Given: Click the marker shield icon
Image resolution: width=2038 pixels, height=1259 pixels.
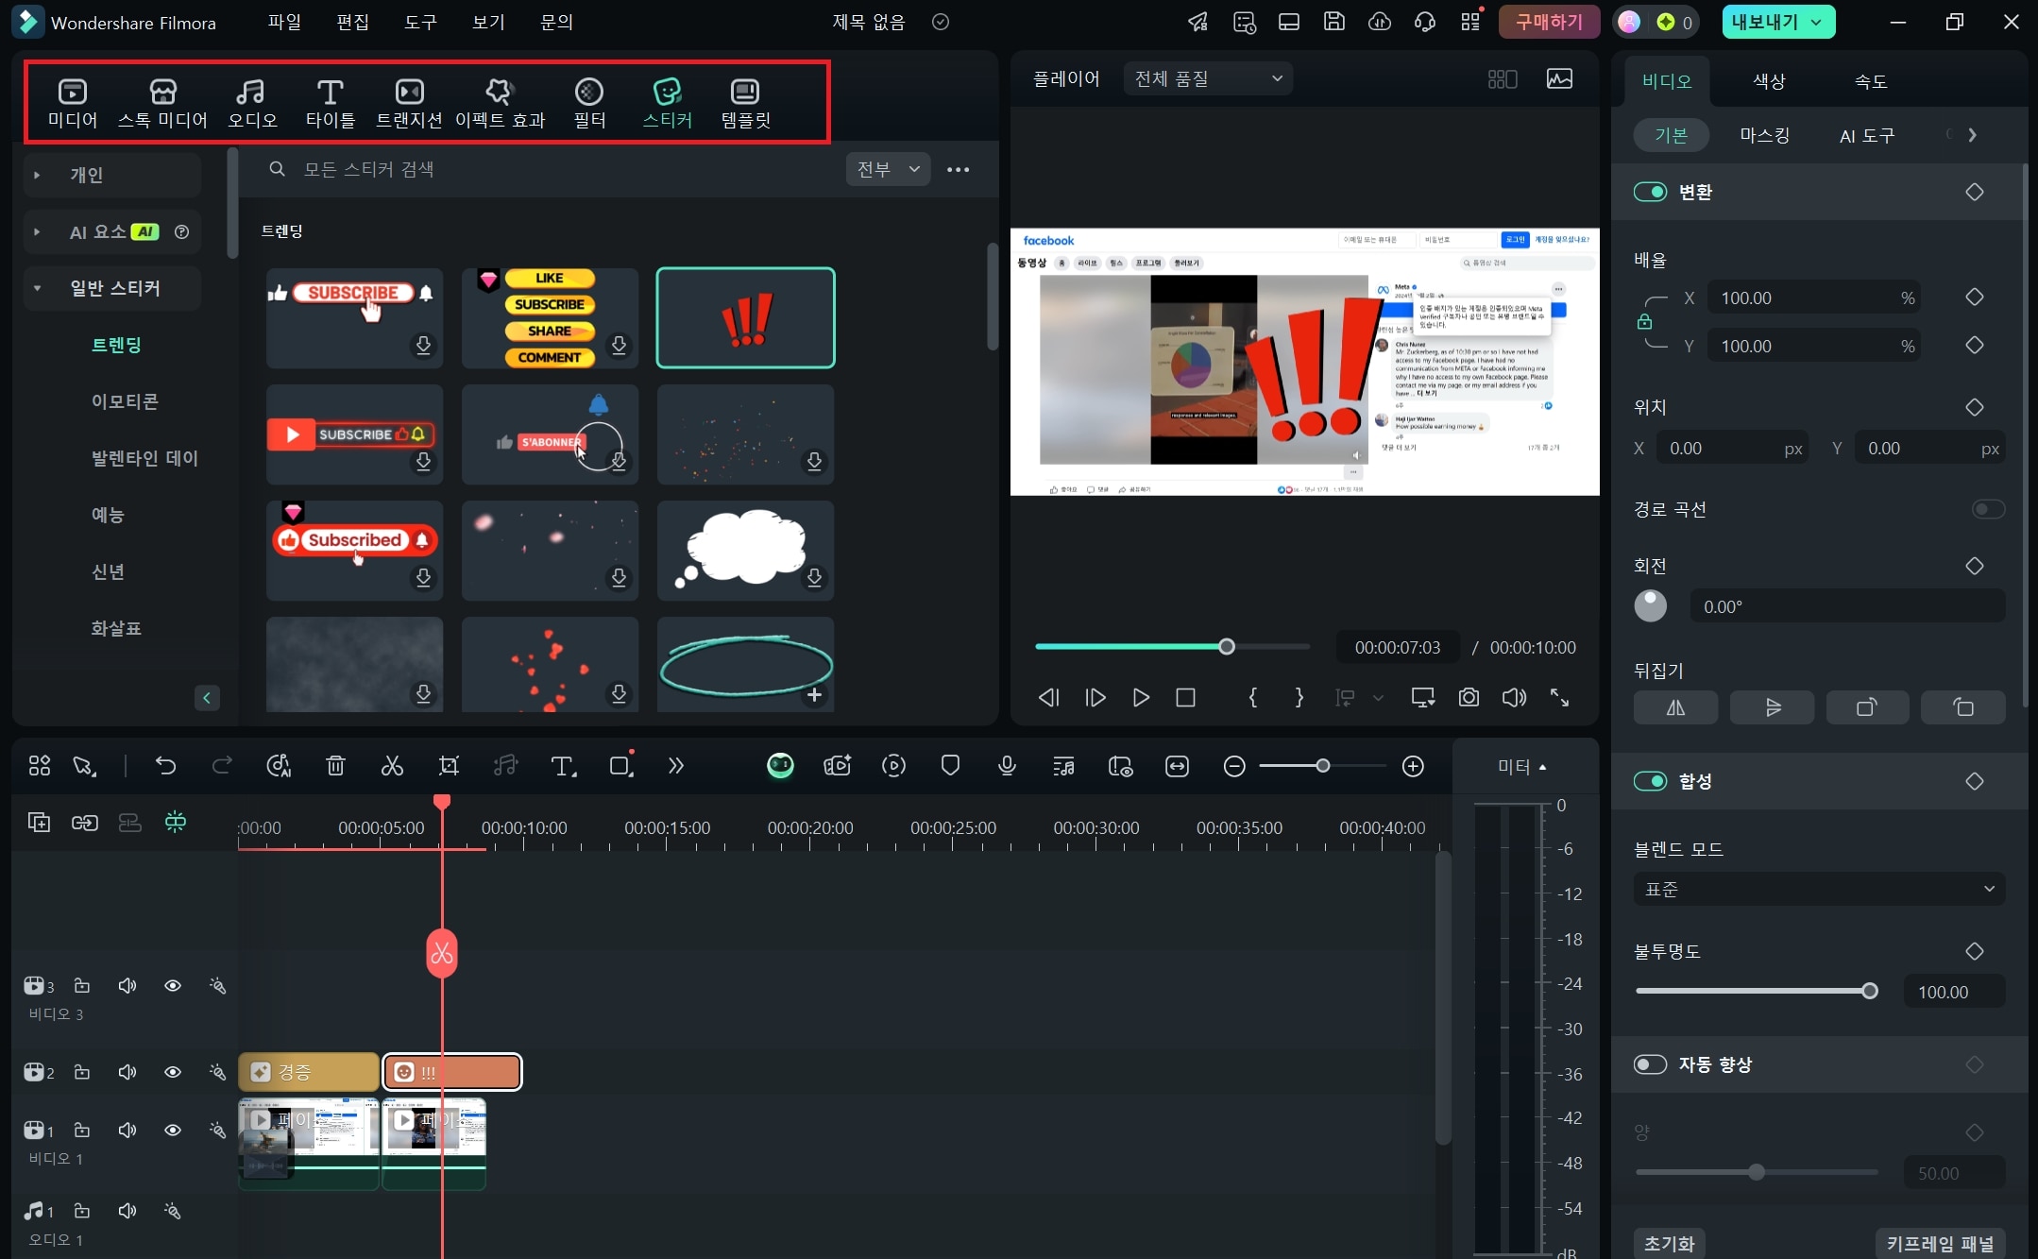Looking at the screenshot, I should pyautogui.click(x=950, y=766).
